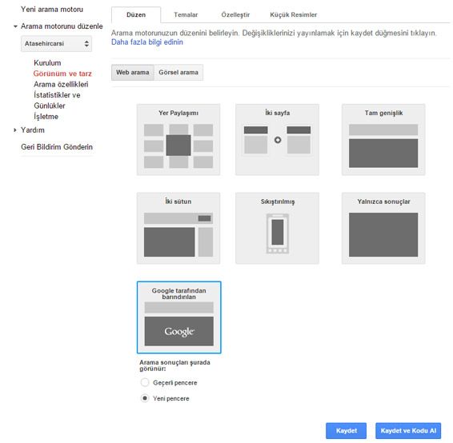
Task: Choose the İki sayfa layout icon
Action: click(x=278, y=140)
